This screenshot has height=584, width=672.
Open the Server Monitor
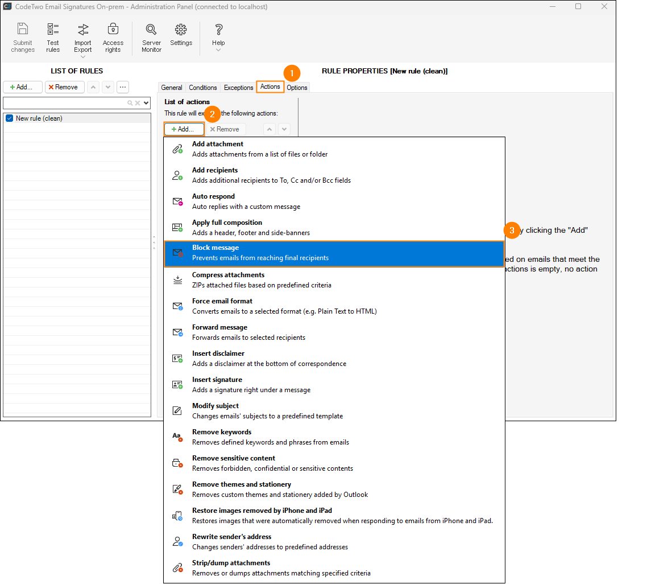pos(151,36)
